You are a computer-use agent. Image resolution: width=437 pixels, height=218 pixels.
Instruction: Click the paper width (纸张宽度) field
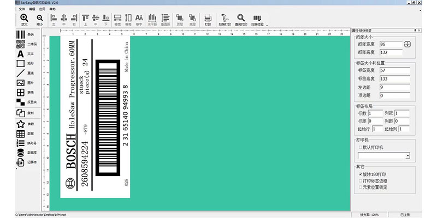tap(391, 44)
